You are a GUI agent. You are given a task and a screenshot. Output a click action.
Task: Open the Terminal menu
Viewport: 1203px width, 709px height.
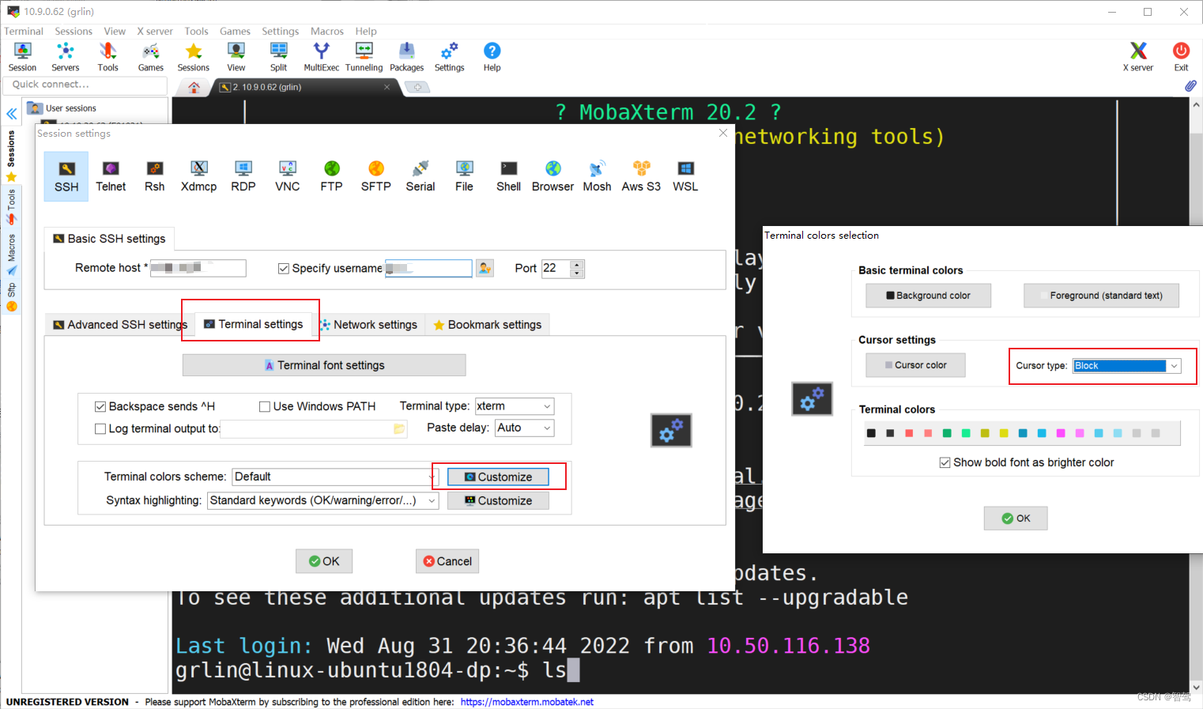pos(24,31)
